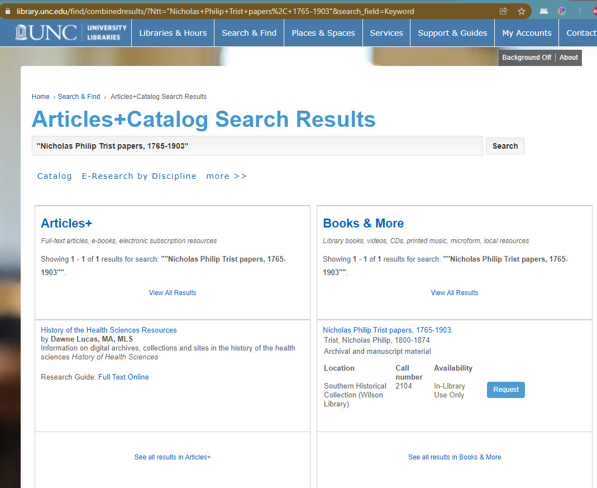Click the search query input field
This screenshot has height=488, width=597.
pos(257,146)
